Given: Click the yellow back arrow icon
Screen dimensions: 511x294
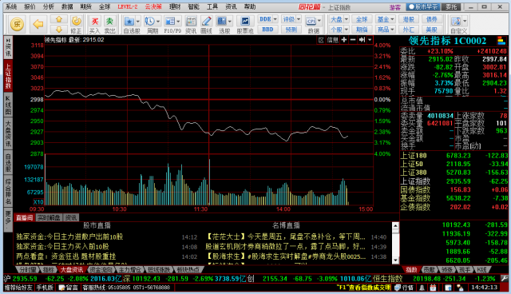Looking at the screenshot, I should 38,24.
